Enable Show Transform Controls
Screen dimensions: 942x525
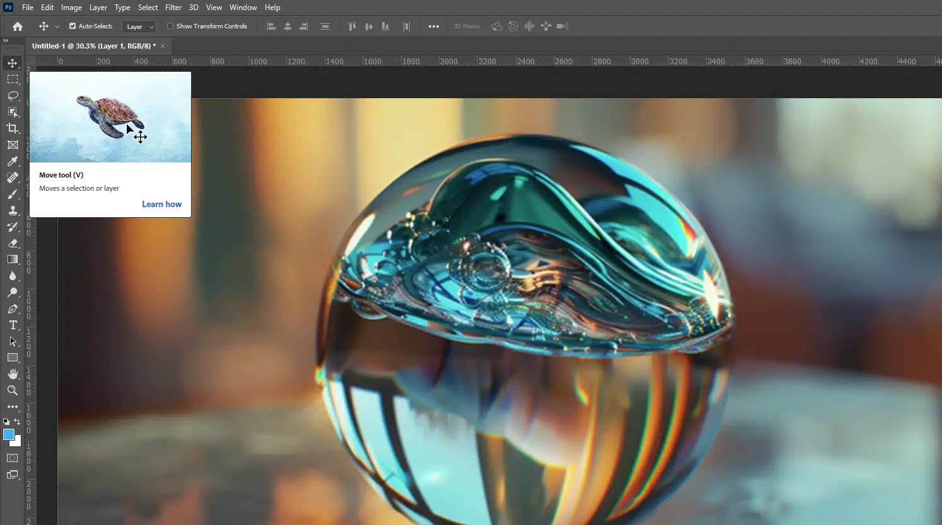(170, 26)
